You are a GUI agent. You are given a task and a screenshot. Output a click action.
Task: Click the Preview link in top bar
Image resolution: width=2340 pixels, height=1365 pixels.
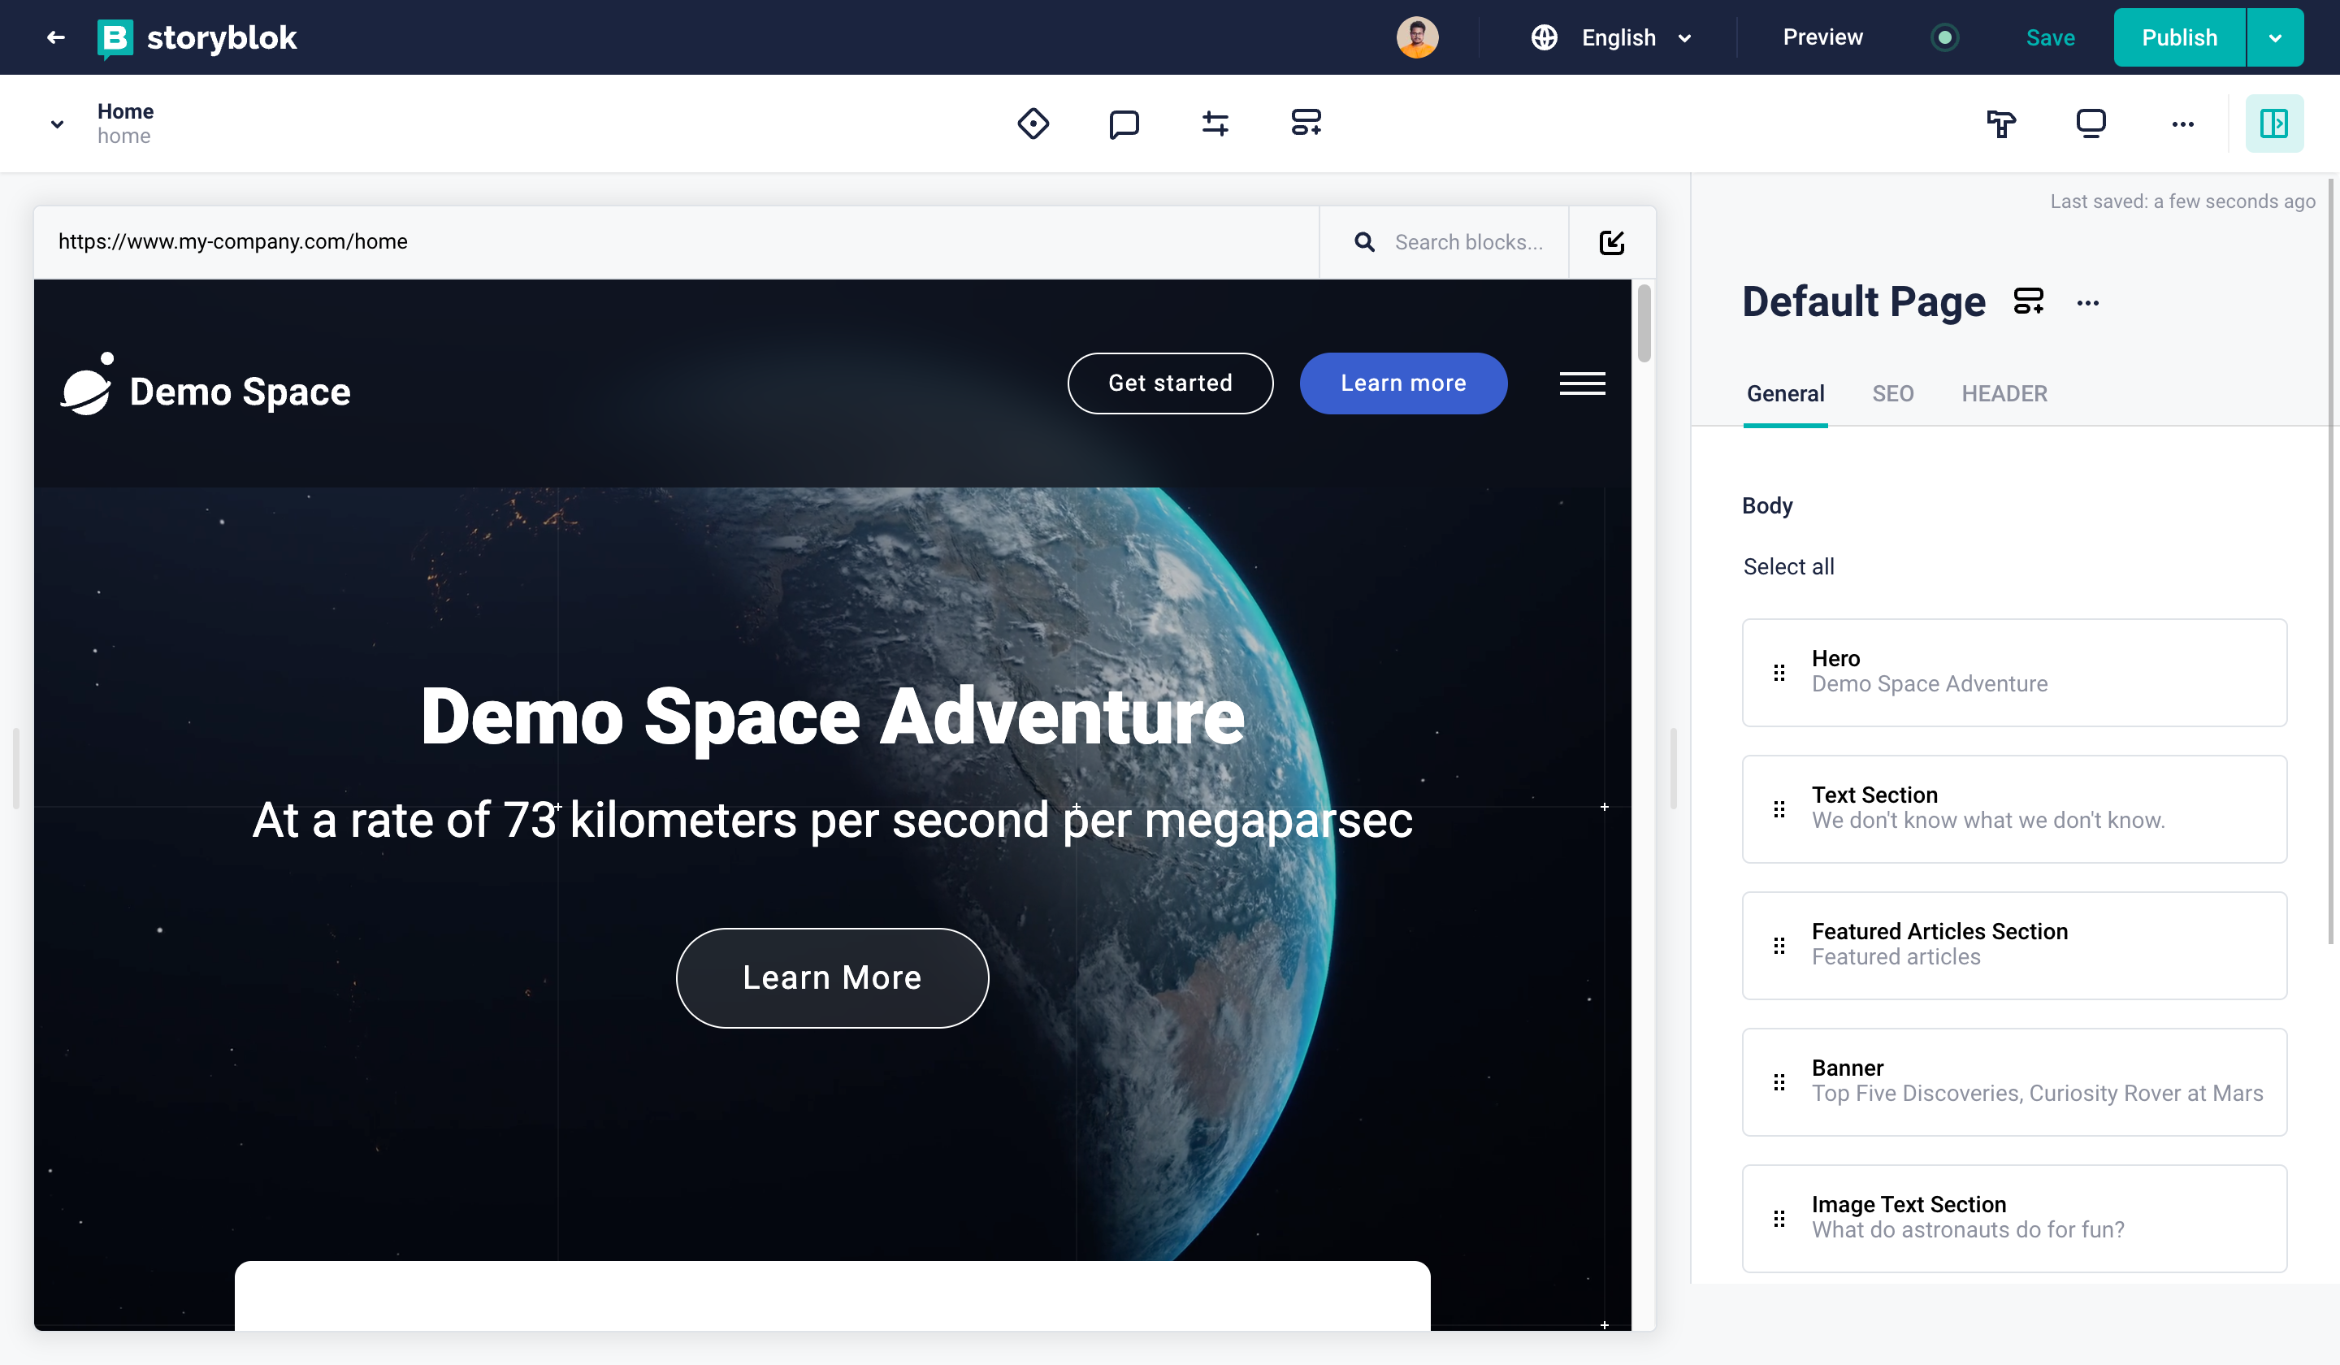[x=1822, y=37]
